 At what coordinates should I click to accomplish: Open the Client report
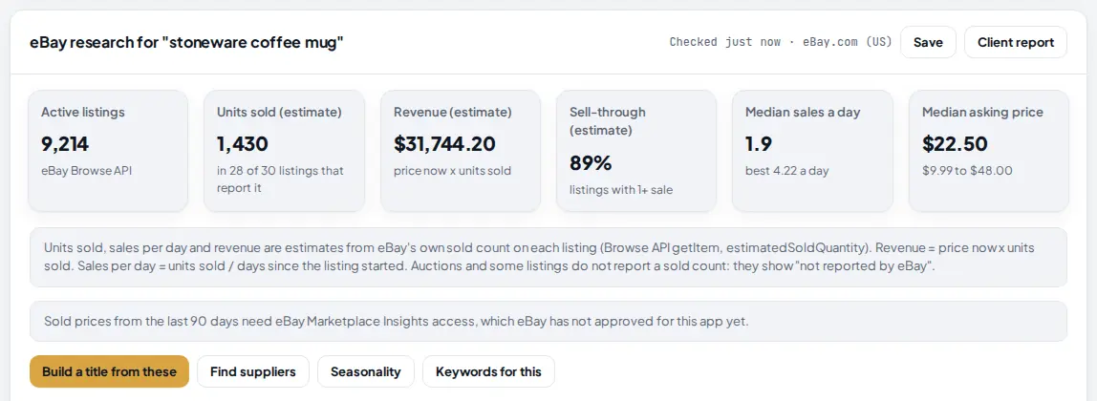point(1016,43)
